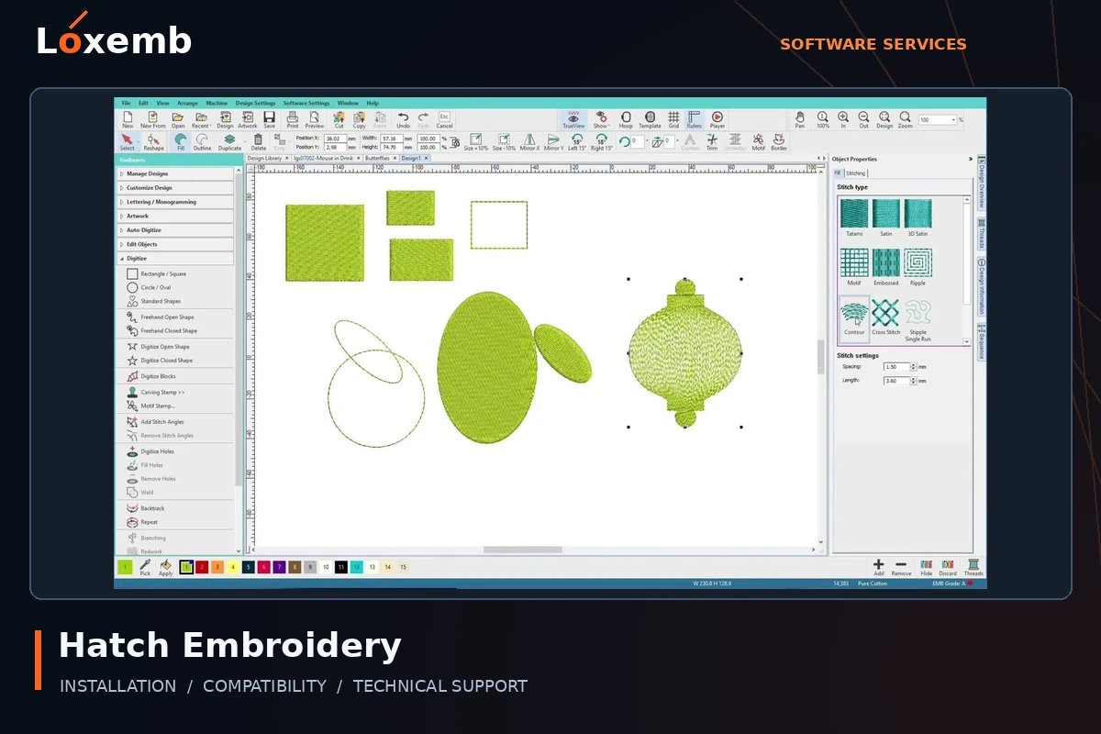
Task: Open the Motif tool in toolbar
Action: point(758,142)
